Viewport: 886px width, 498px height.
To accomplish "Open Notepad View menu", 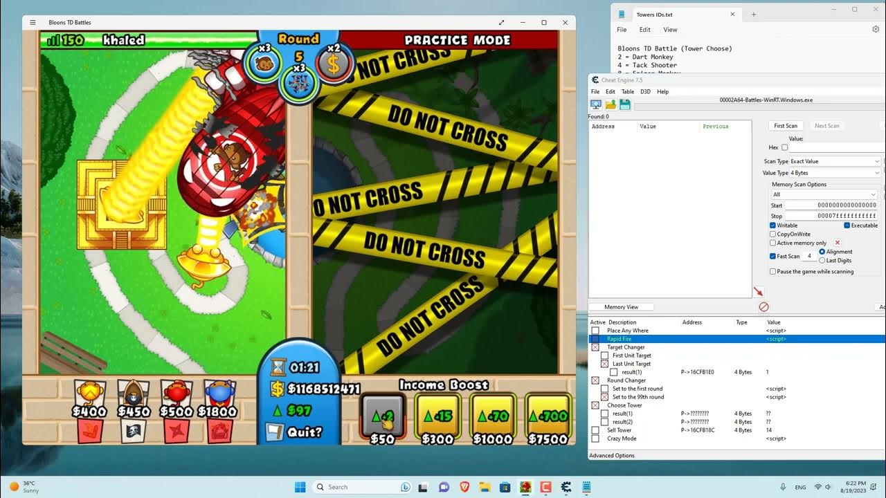I will click(x=670, y=30).
